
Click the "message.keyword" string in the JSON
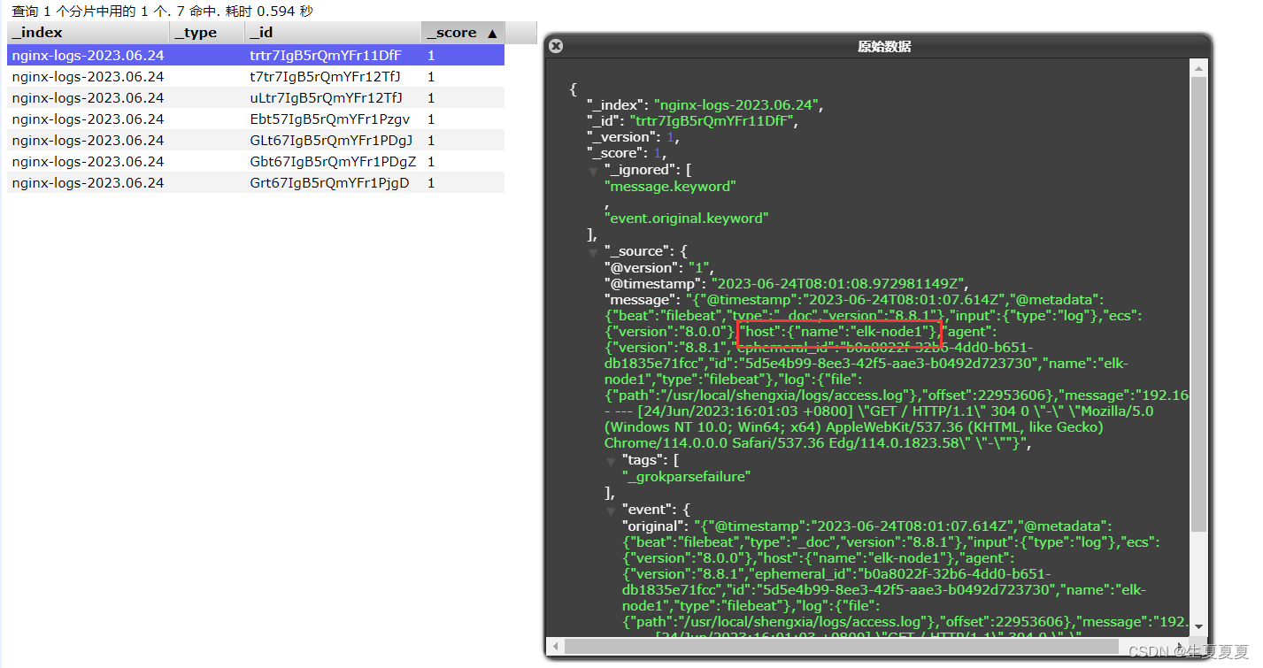pyautogui.click(x=670, y=187)
